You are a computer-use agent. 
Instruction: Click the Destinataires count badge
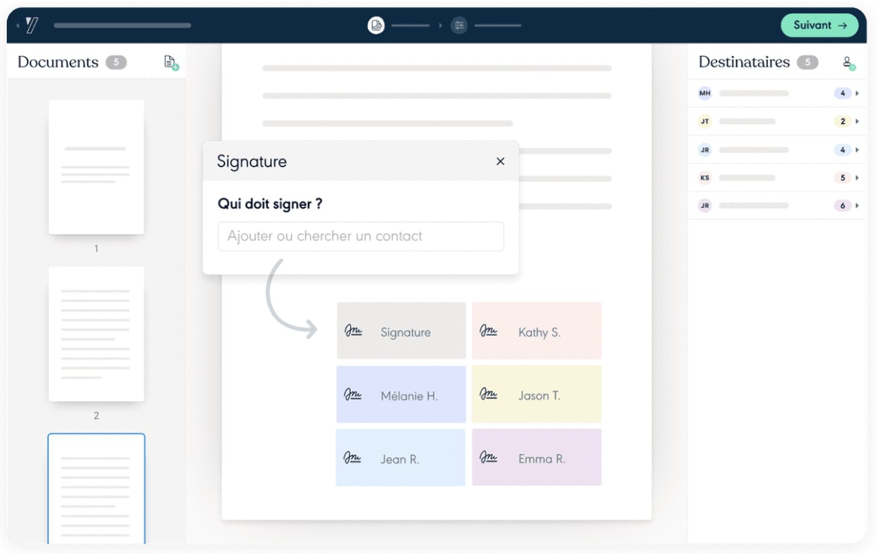pos(807,62)
